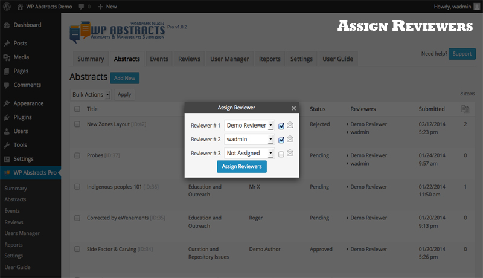This screenshot has height=278, width=483.
Task: Click the Apply bulk action button
Action: (124, 95)
